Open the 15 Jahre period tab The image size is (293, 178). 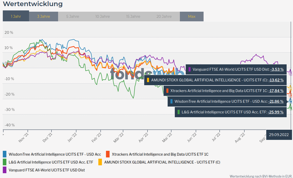tap(133, 16)
